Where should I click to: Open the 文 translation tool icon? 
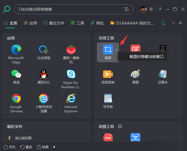point(135,137)
